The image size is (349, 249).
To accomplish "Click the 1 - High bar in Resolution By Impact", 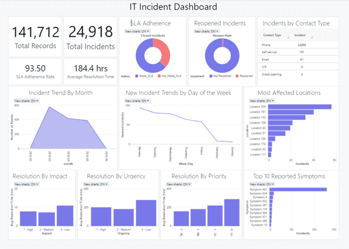I will tap(28, 219).
